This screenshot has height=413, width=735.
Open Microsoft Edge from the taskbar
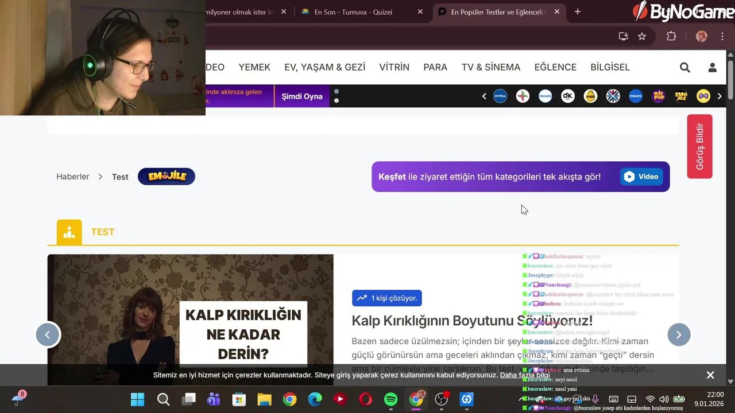(x=315, y=399)
